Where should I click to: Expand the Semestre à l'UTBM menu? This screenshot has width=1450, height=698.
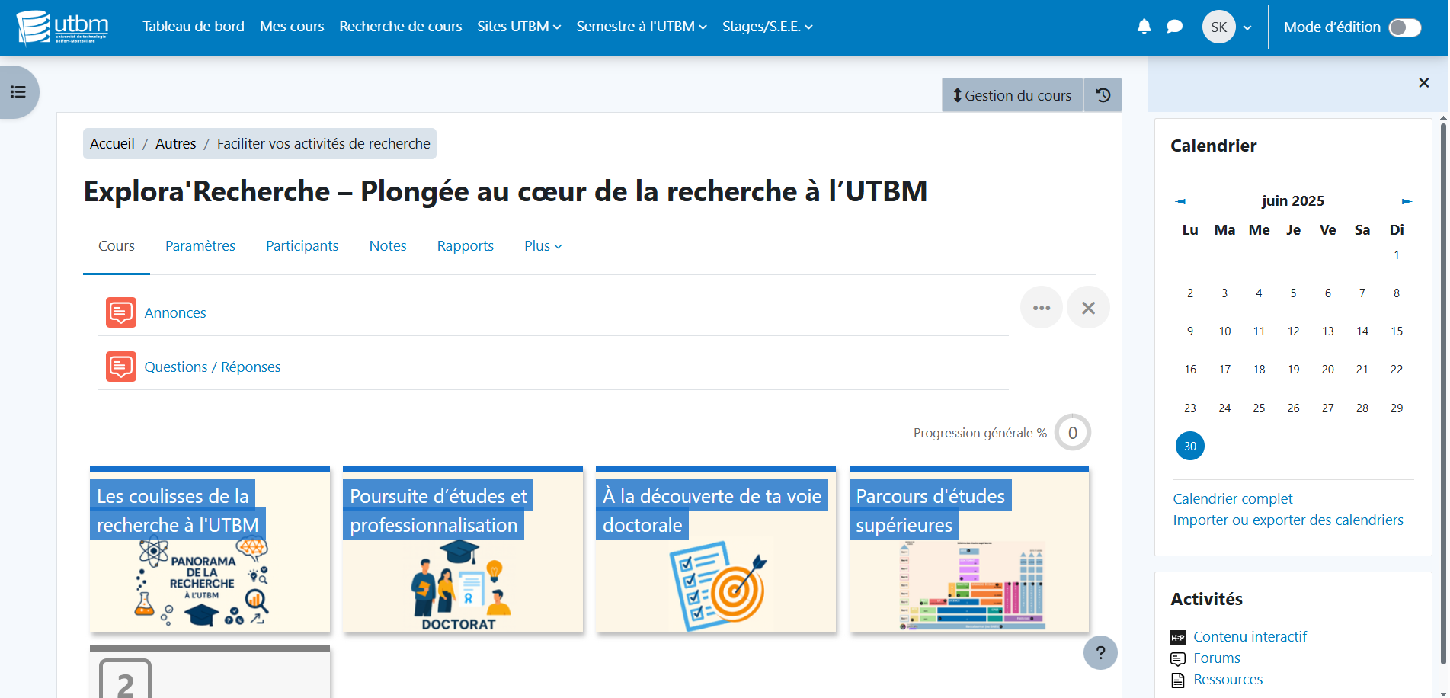click(x=641, y=27)
